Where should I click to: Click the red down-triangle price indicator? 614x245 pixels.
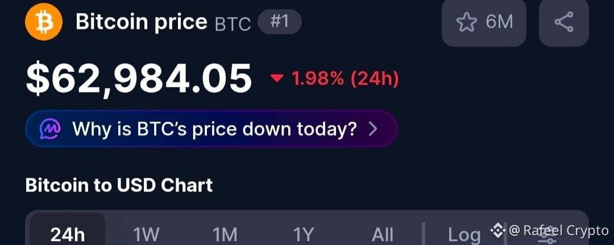[x=277, y=78]
